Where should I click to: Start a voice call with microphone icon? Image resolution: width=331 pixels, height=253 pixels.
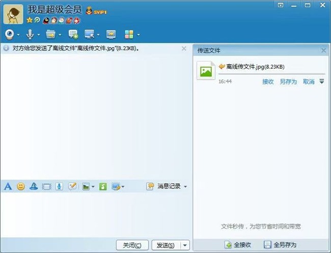coord(31,34)
